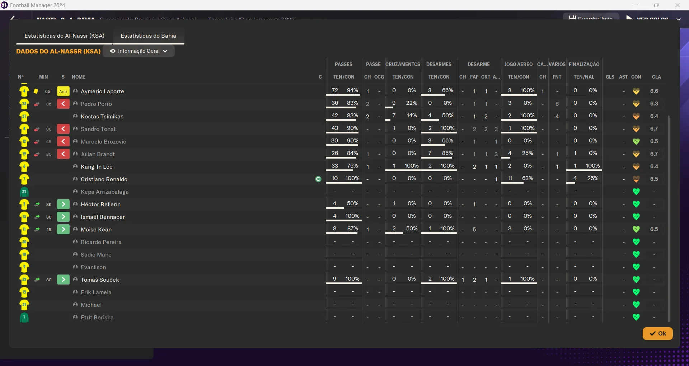Switch to Estatísticas do Al-Nassr (KSA) tab
Image resolution: width=689 pixels, height=366 pixels.
[65, 36]
